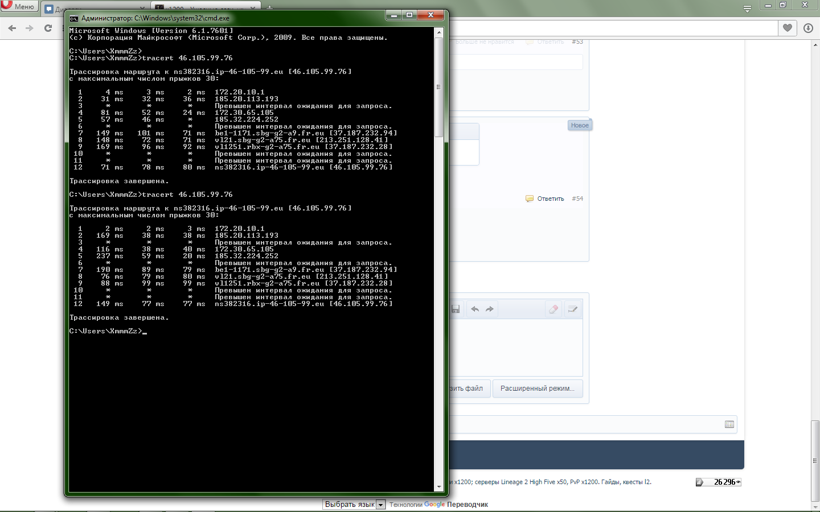Click the command prompt vertical scrollbar thumb
820x512 pixels.
[x=438, y=86]
